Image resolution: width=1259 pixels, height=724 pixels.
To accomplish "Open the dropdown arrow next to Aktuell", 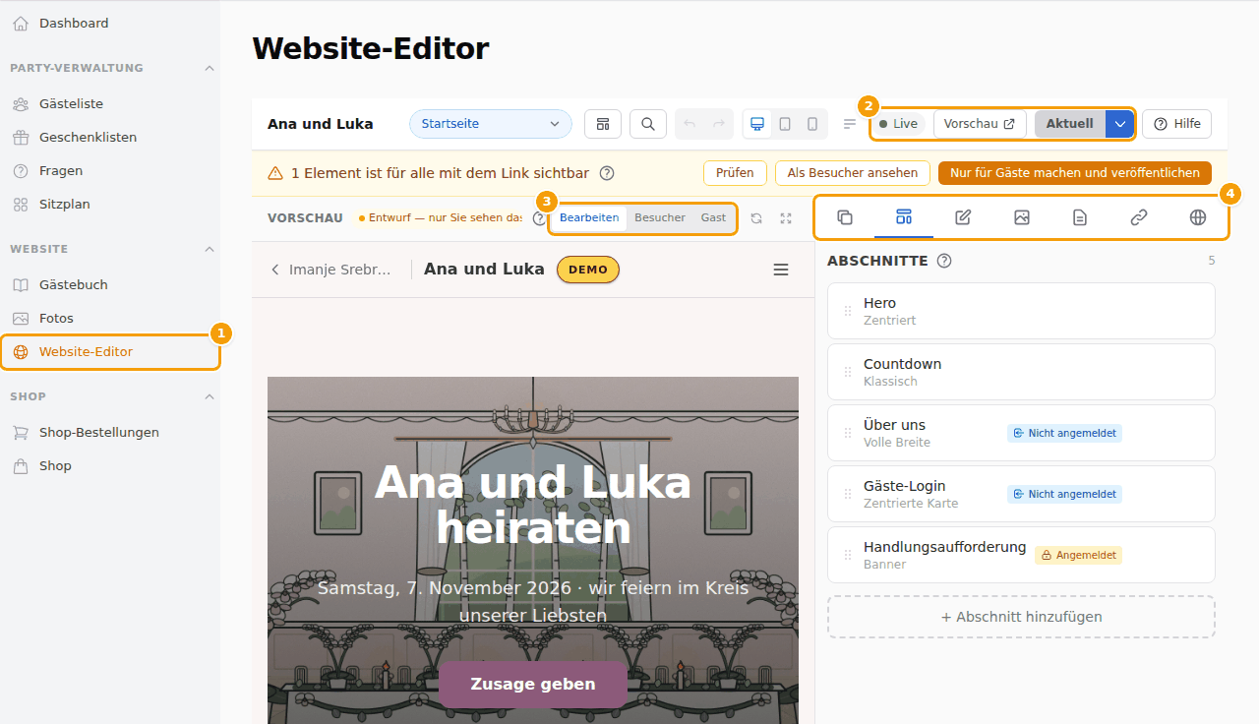I will (1119, 124).
